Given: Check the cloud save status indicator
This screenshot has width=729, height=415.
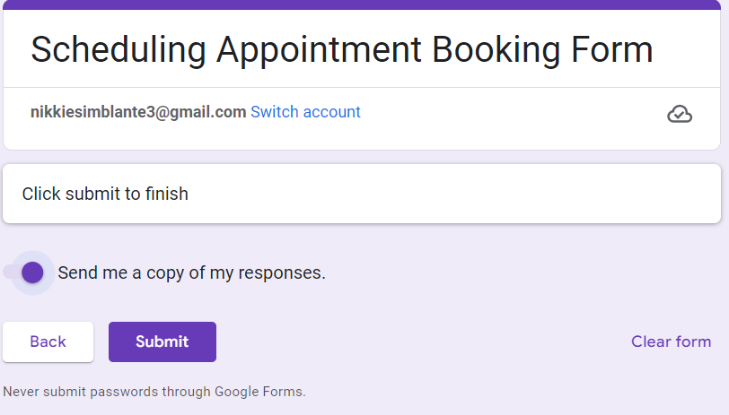Looking at the screenshot, I should point(680,114).
